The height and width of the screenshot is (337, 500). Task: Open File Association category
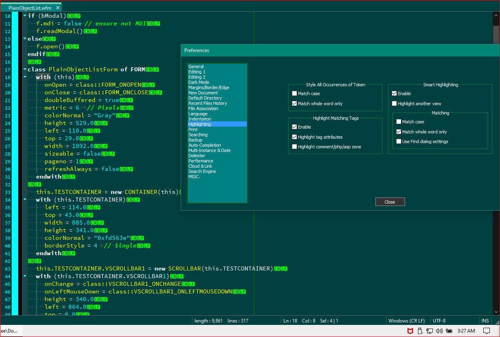217,108
